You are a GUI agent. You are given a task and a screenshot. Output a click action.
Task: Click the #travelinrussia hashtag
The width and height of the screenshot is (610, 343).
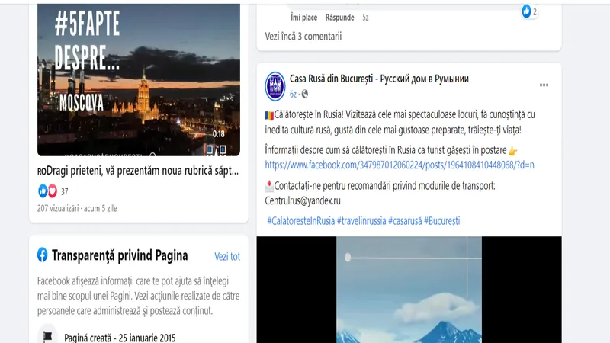(x=361, y=221)
